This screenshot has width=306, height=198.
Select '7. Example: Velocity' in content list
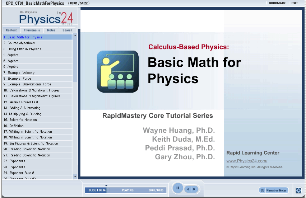pyautogui.click(x=21, y=73)
